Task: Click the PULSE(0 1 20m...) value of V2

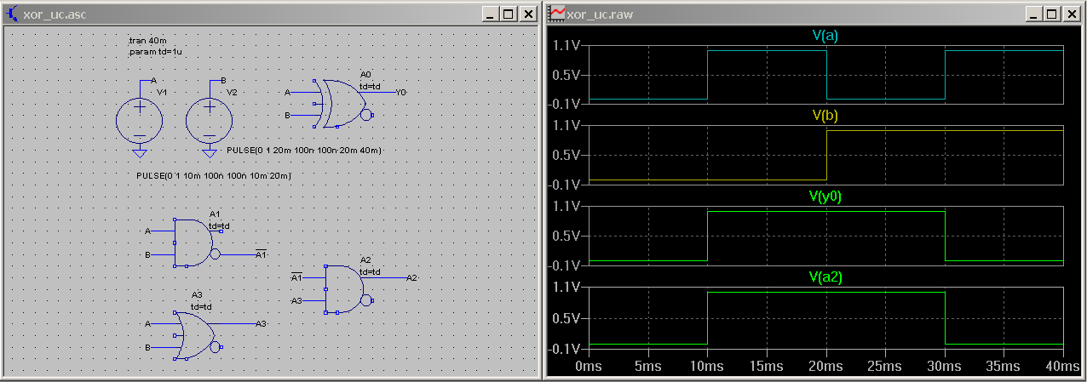Action: 304,151
